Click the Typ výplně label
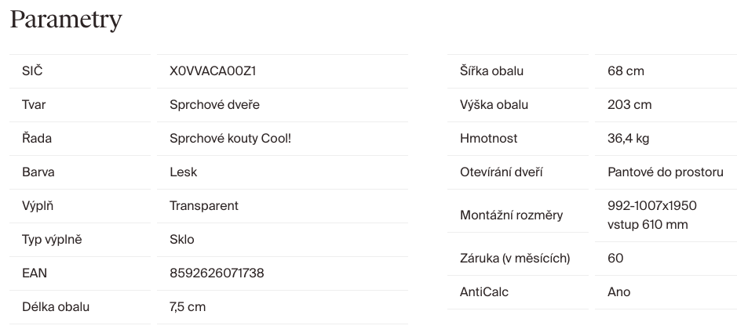Image resolution: width=737 pixels, height=333 pixels. (x=52, y=240)
